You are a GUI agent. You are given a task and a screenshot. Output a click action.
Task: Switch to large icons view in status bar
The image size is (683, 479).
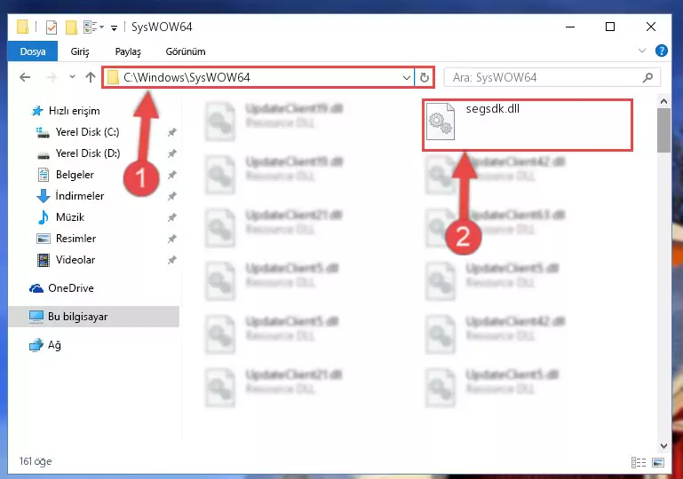pos(658,462)
